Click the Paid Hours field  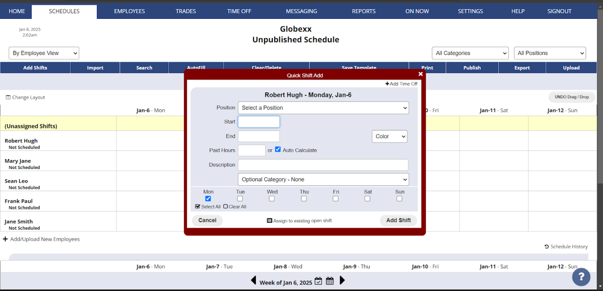point(252,150)
